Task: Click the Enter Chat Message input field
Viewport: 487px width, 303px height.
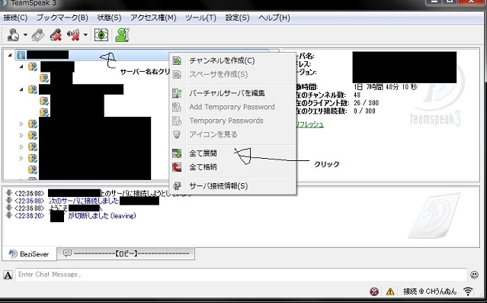Action: pyautogui.click(x=242, y=275)
